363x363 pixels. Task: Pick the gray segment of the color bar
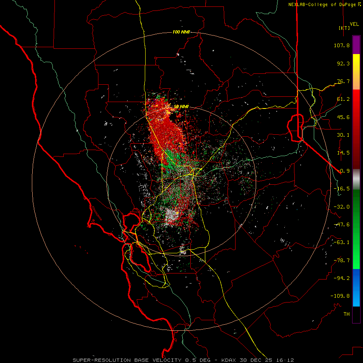coord(356,179)
